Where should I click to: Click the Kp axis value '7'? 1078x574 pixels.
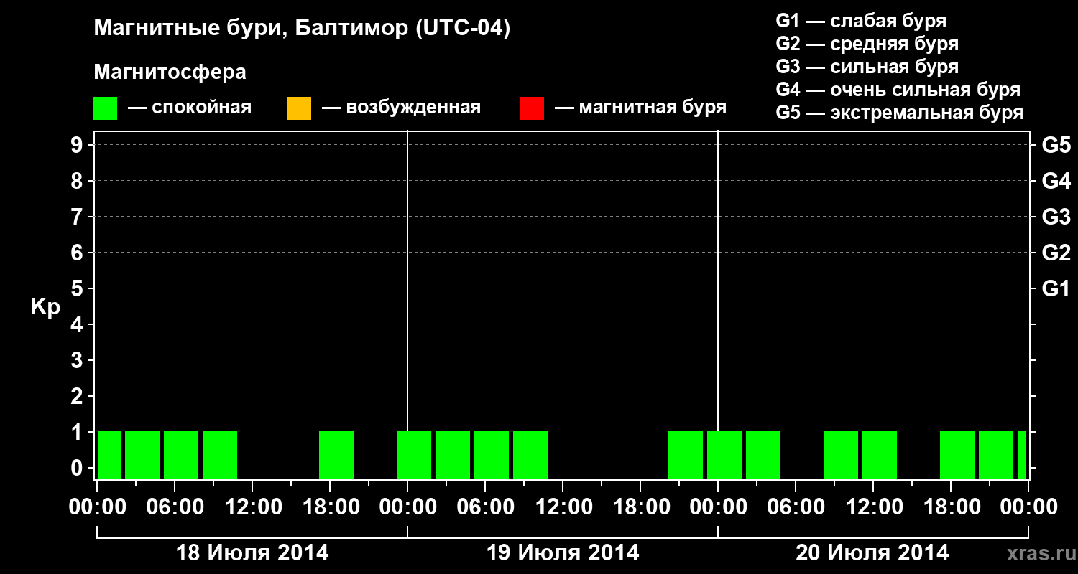[78, 217]
